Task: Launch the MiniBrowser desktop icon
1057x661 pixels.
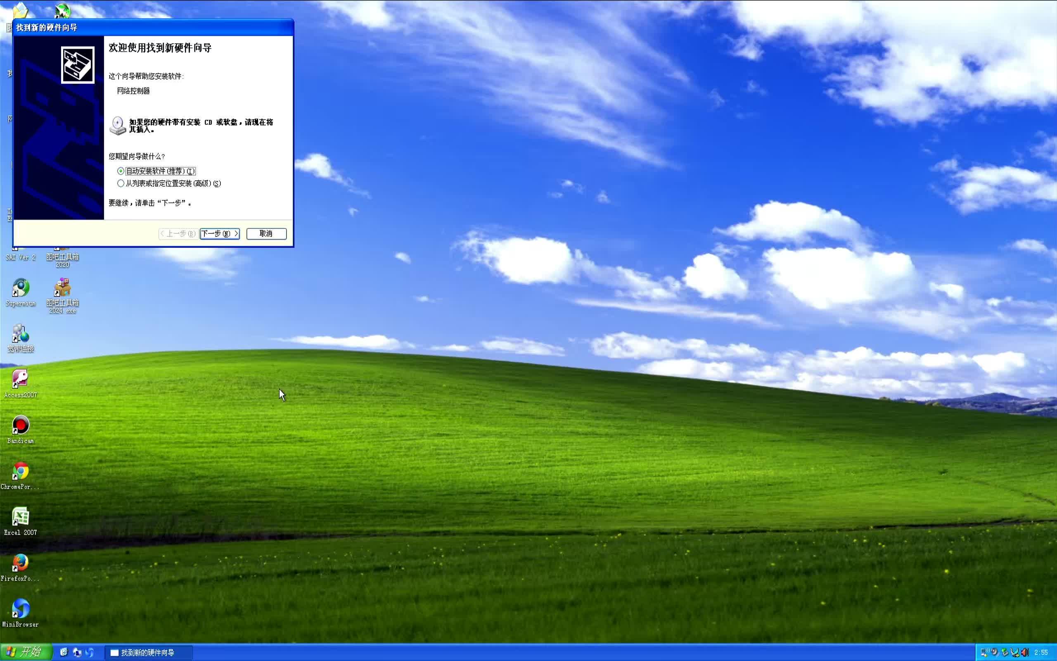Action: [20, 609]
